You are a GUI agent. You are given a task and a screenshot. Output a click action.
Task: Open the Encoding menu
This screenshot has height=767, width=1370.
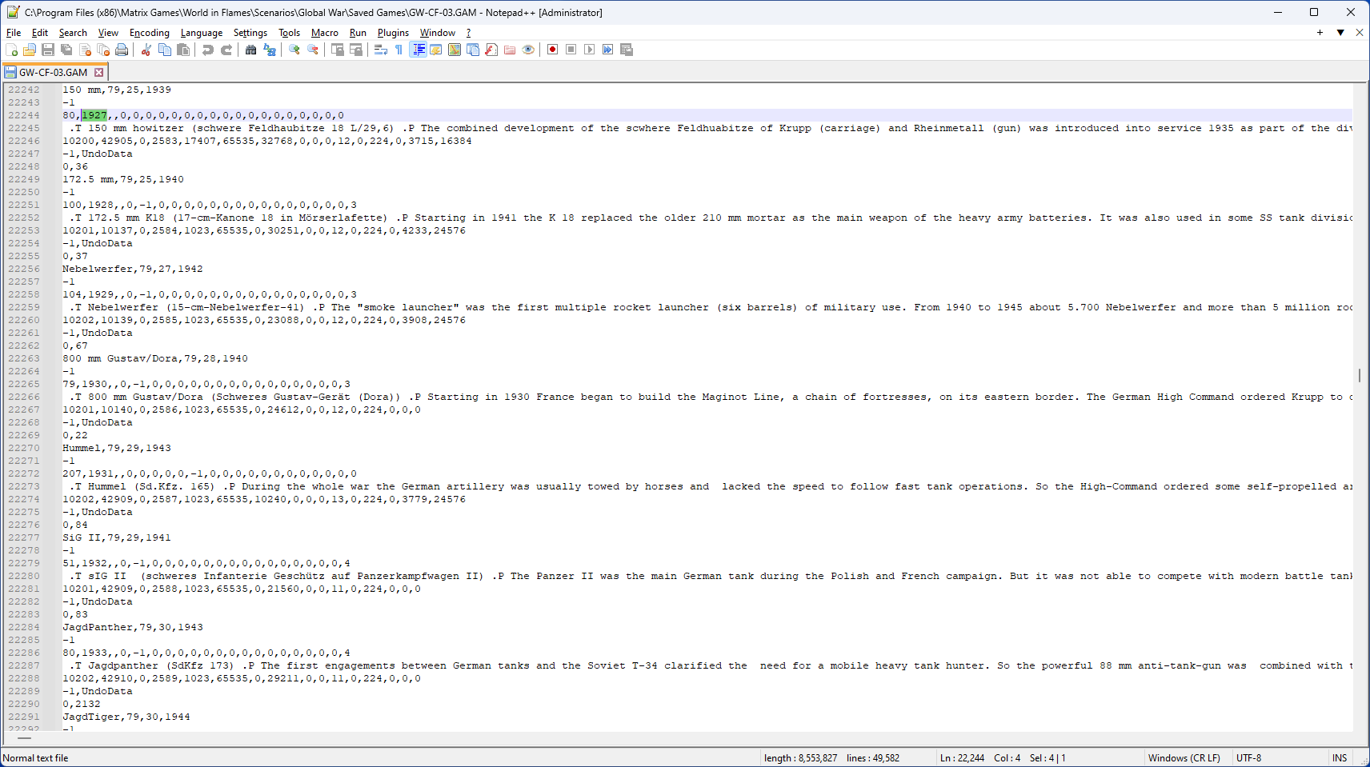click(x=149, y=33)
